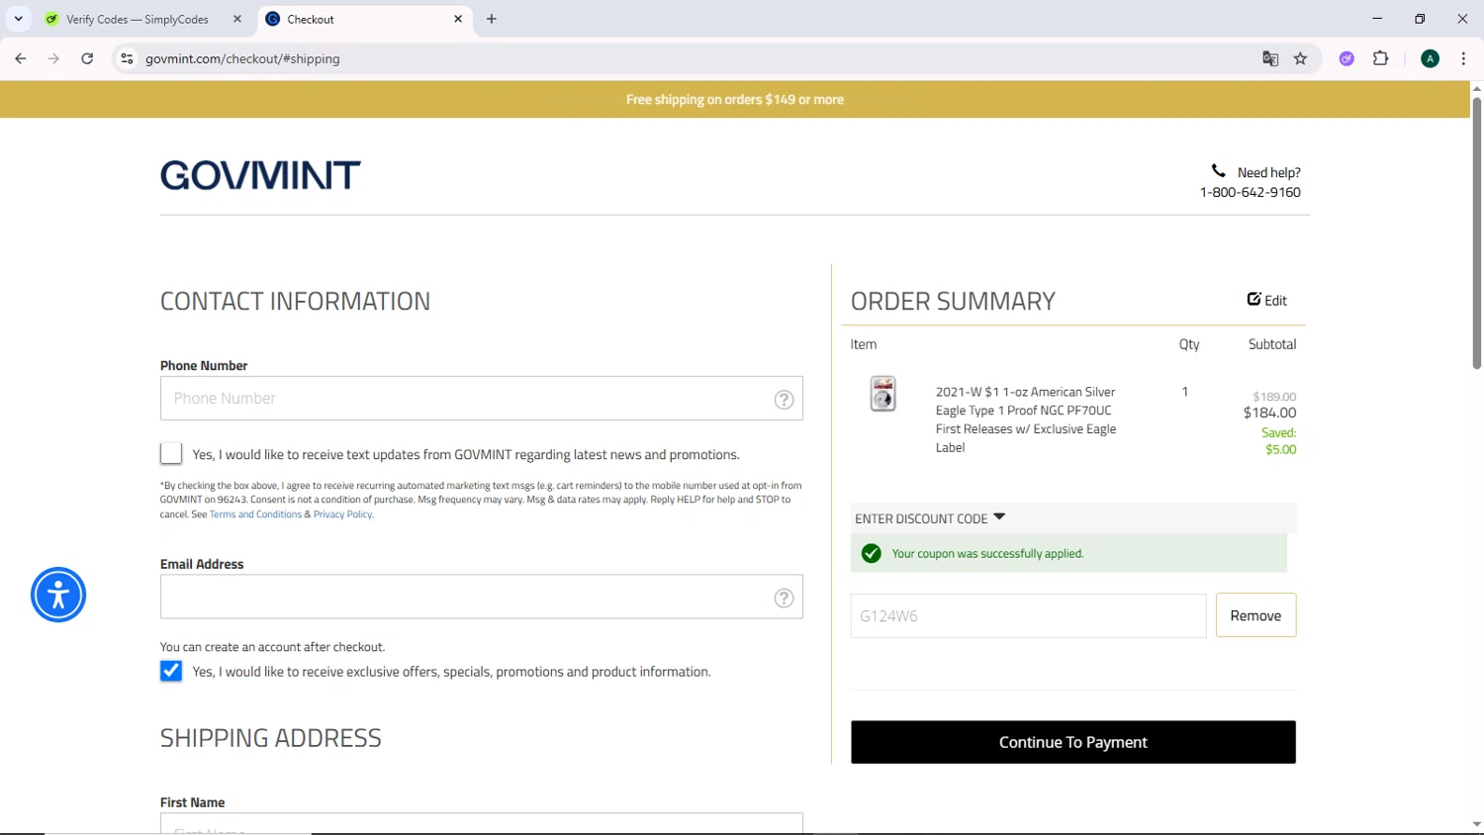Select the Checkout tab

[365, 19]
